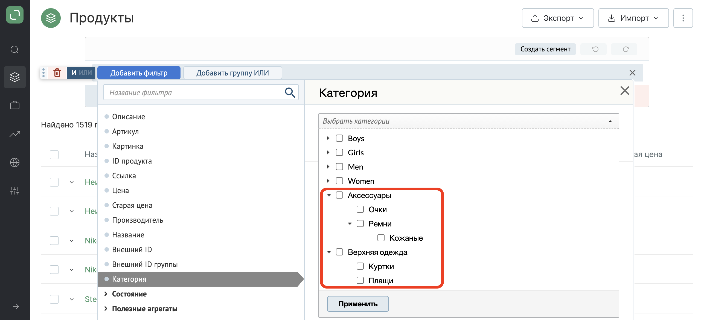Screen dimensions: 704x320
Task: Select the ID продукта filter
Action: (x=132, y=161)
